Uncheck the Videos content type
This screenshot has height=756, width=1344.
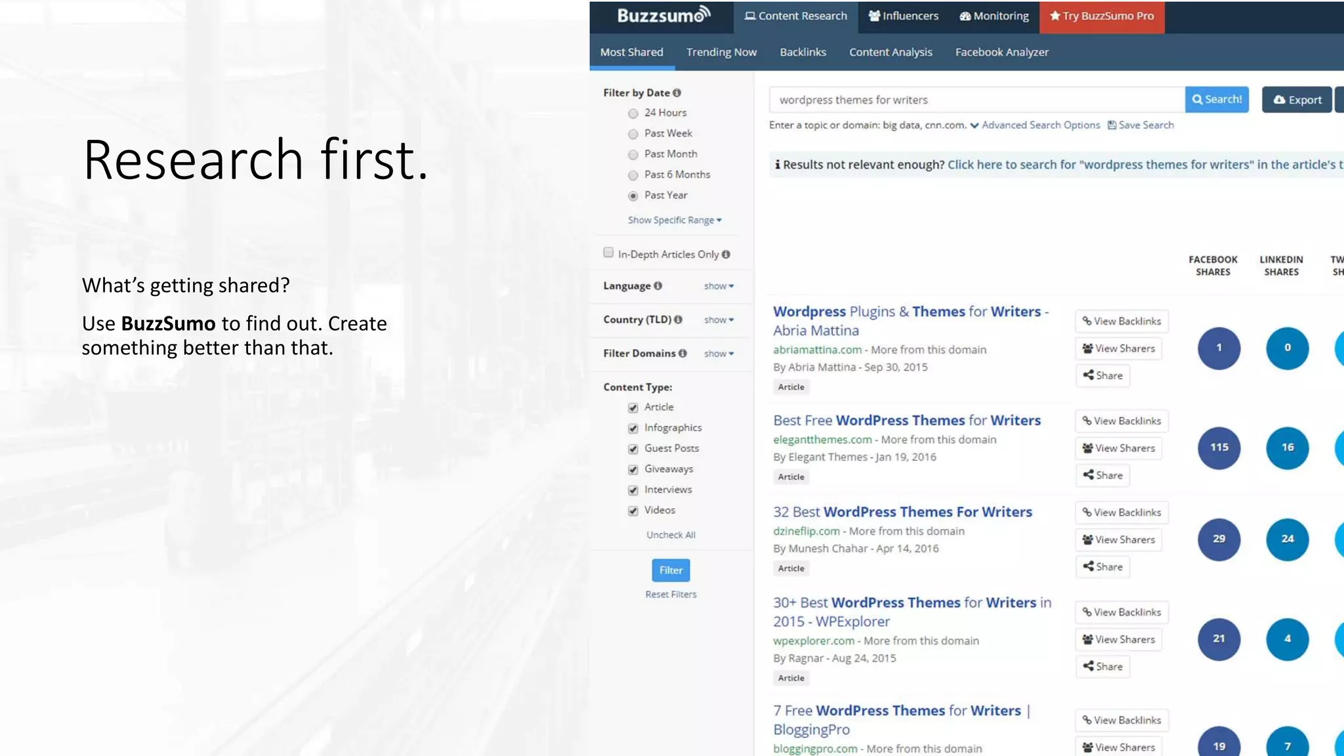[633, 511]
